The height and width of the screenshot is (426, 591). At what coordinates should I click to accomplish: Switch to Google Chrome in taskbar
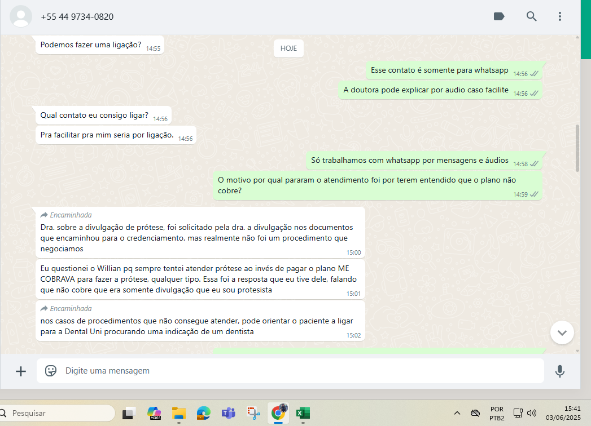(278, 413)
